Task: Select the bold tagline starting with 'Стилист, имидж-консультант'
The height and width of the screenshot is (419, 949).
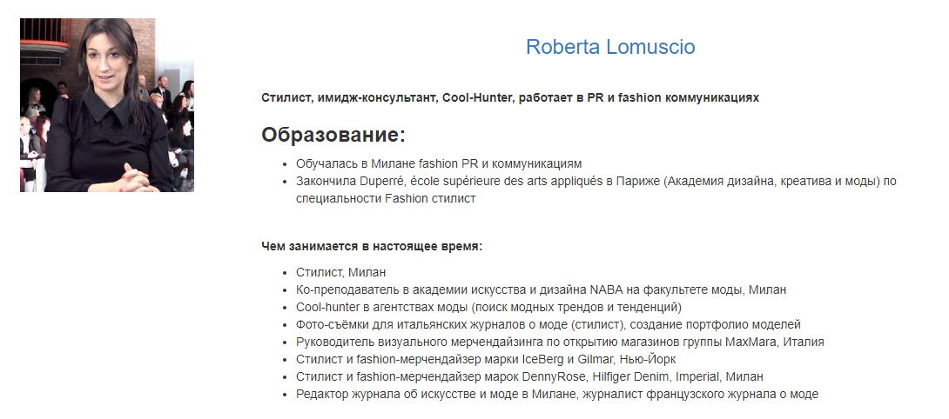Action: [509, 97]
